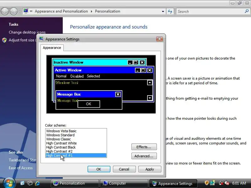Click preview Active Window maximize icon
251x188 pixels.
(x=143, y=70)
